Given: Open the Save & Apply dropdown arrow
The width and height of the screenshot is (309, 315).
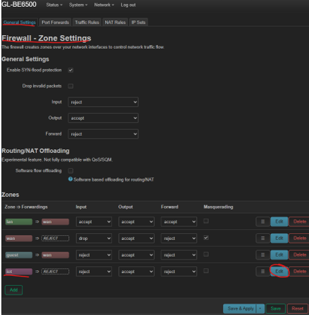Looking at the screenshot, I should pos(260,308).
